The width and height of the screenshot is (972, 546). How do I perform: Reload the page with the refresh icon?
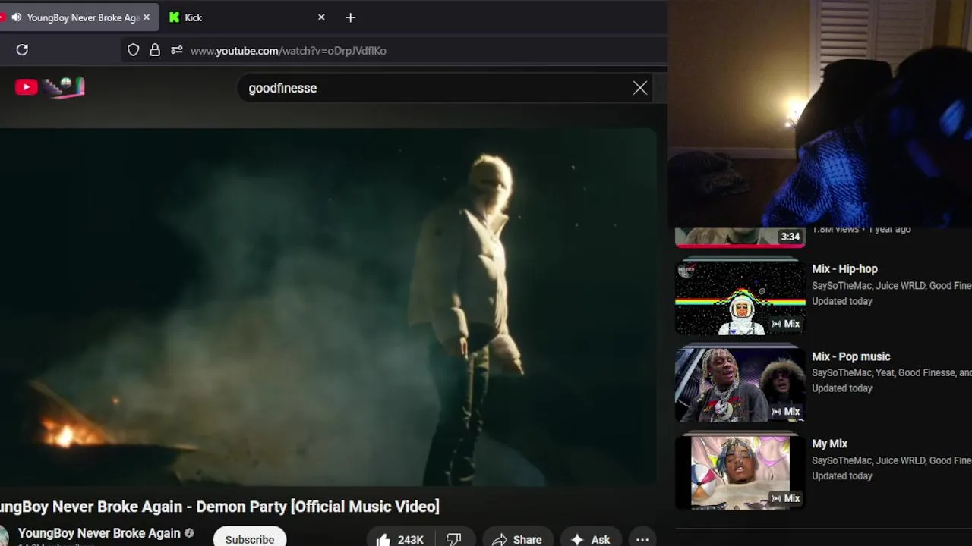(22, 50)
